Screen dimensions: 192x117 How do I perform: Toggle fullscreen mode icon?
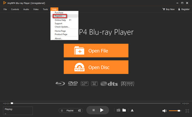(x=187, y=111)
